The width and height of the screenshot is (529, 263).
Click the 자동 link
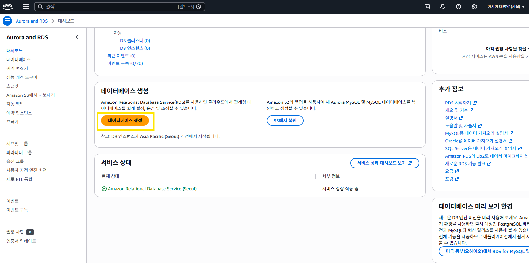(x=118, y=33)
